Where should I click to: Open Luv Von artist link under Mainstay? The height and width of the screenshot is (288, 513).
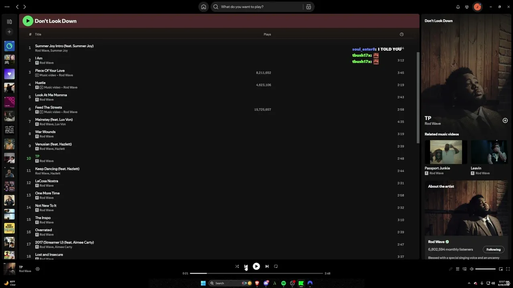(x=60, y=124)
